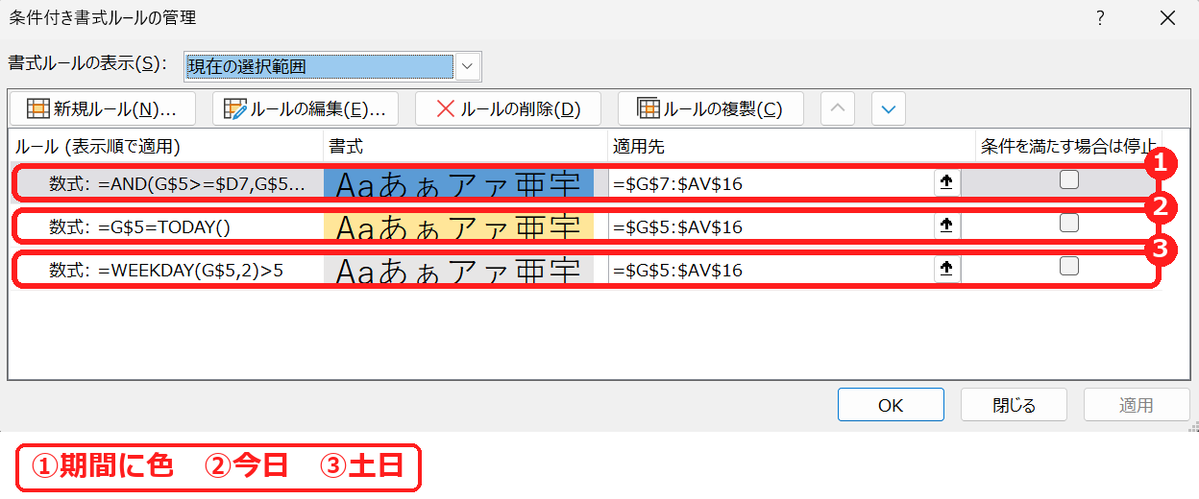Image resolution: width=1199 pixels, height=499 pixels.
Task: Click ルールの複製(C) button
Action: pyautogui.click(x=711, y=108)
